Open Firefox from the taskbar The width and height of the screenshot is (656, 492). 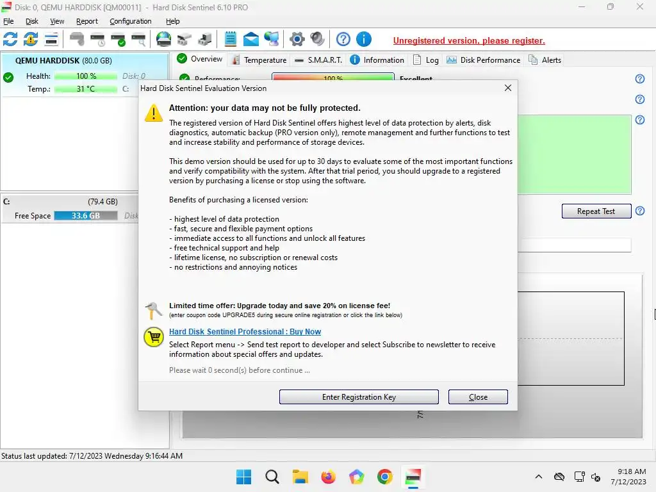tap(329, 477)
